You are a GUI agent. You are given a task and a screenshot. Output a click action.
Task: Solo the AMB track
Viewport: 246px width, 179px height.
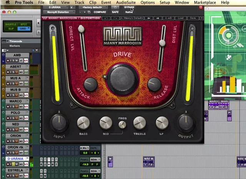[x=13, y=61]
